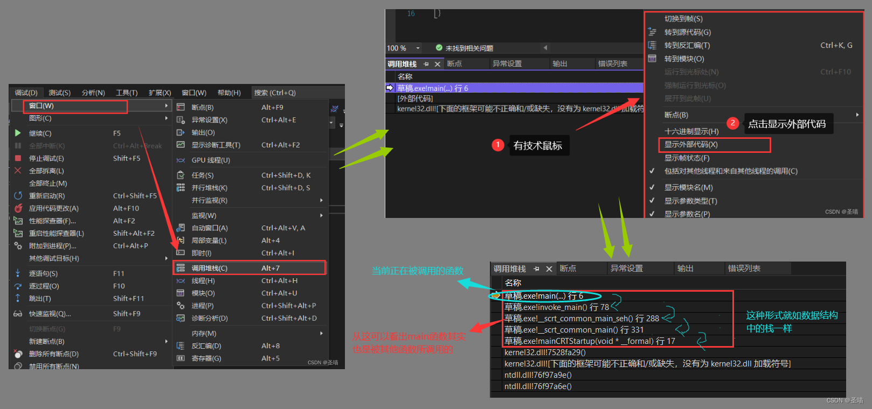The height and width of the screenshot is (409, 872).
Task: Enable 显示帧状态(F) in the context menu
Action: 687,158
